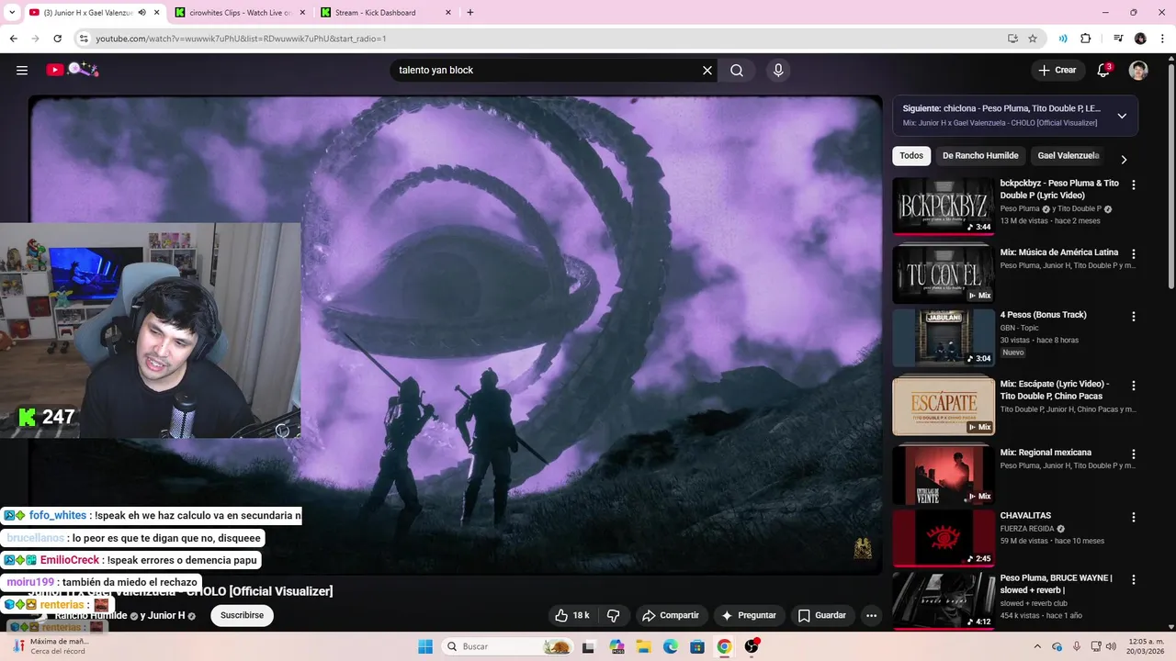This screenshot has width=1176, height=661.
Task: Open YouTube notifications bell
Action: click(x=1103, y=70)
